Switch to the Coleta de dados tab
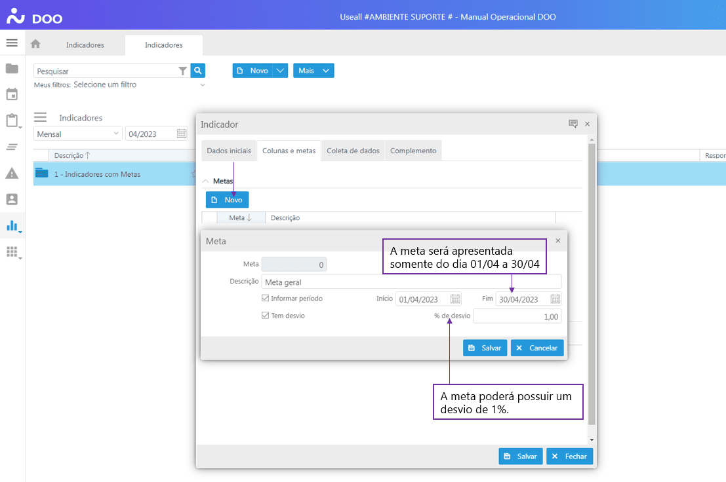Viewport: 726px width, 482px height. click(x=353, y=151)
